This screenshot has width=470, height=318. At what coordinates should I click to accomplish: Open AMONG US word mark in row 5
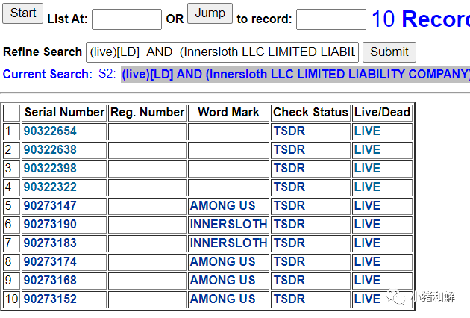pyautogui.click(x=223, y=205)
